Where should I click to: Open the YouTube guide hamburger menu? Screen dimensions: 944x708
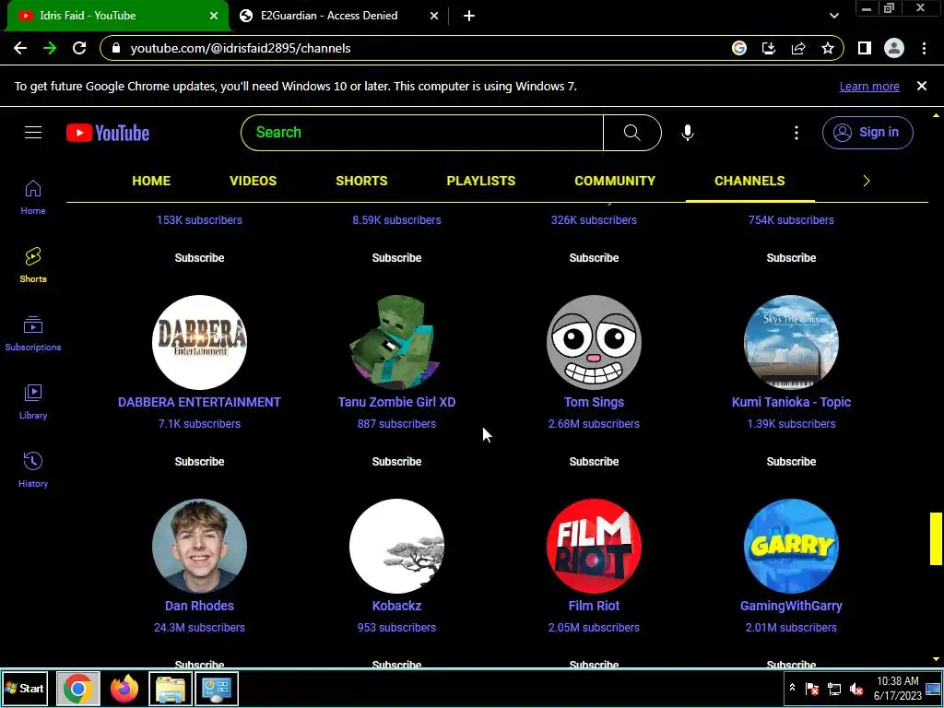coord(33,133)
